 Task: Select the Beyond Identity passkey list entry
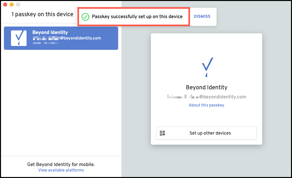tap(61, 38)
